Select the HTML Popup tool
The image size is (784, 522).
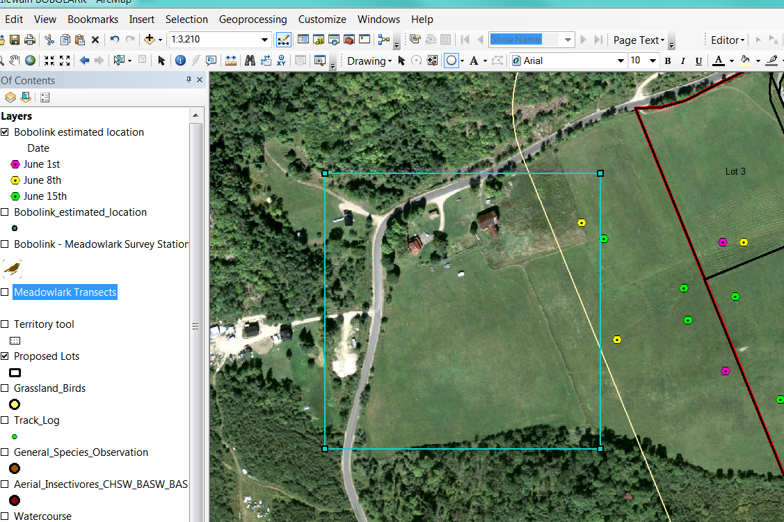[x=211, y=61]
